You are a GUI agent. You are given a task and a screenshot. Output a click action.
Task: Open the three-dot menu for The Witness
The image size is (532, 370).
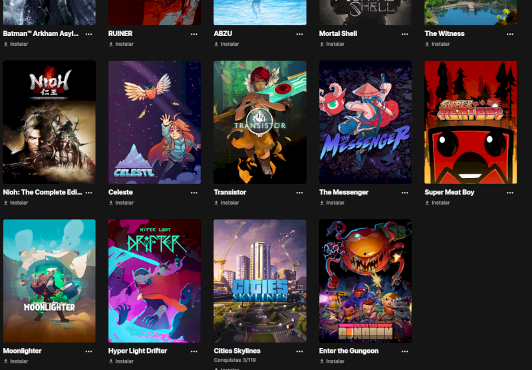(x=510, y=34)
